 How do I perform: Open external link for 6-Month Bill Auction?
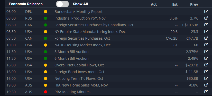click(206, 58)
